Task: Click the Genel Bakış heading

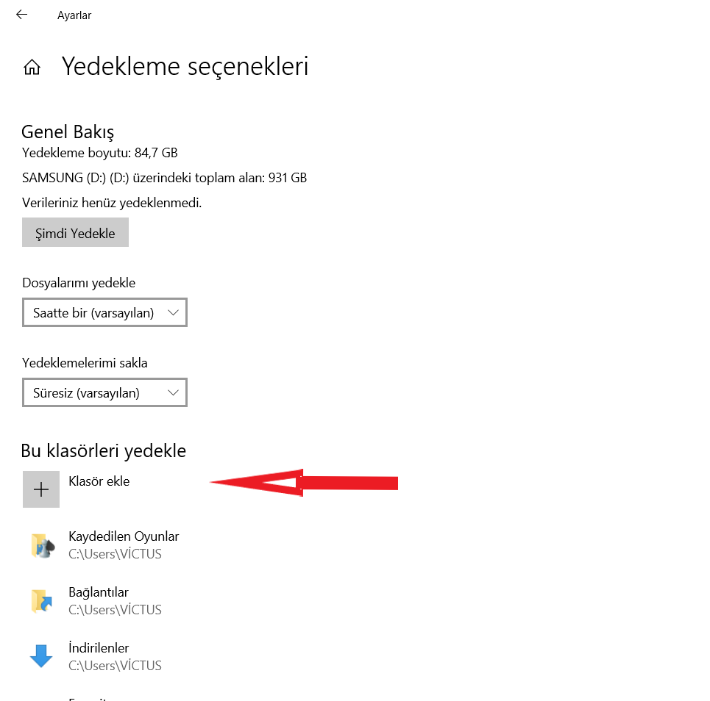Action: 68,132
